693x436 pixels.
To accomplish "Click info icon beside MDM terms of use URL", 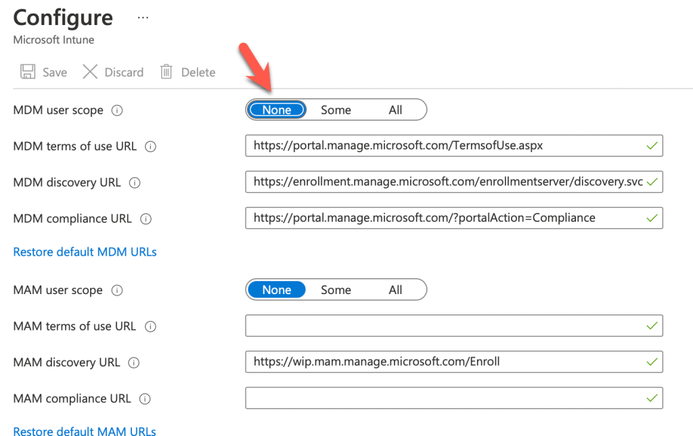I will tap(150, 146).
